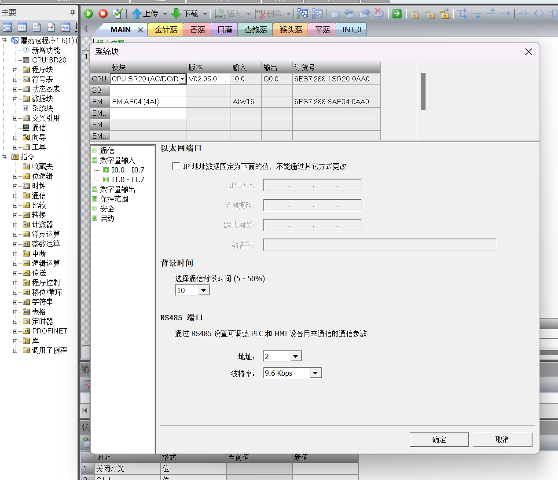Screen dimensions: 558x480
Task: Click the red Stop PLC icon
Action: click(103, 14)
